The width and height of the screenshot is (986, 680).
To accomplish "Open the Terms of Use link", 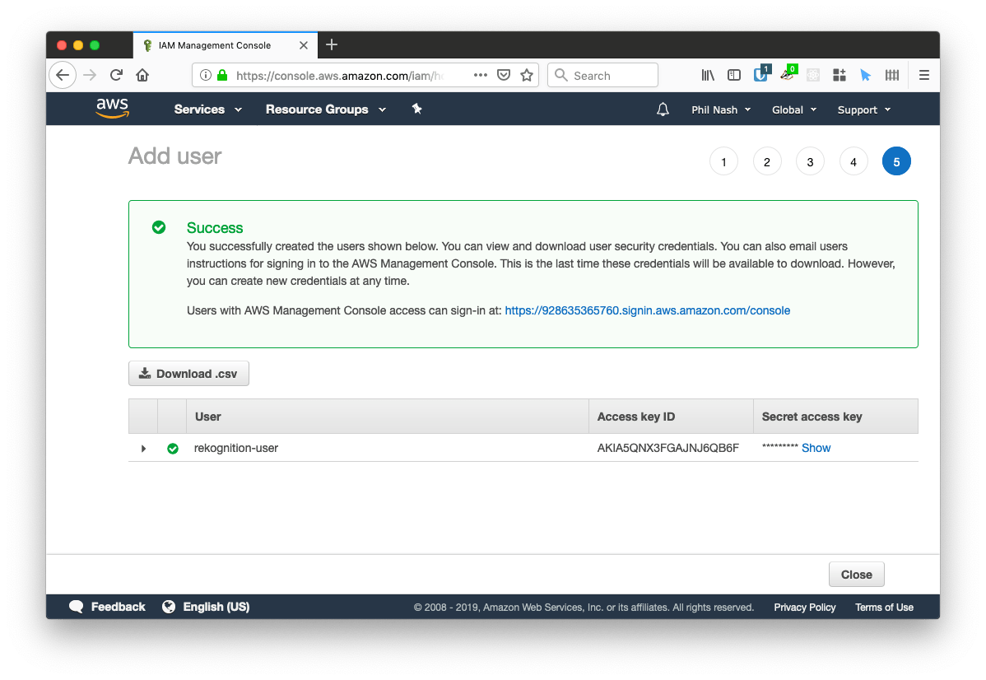I will coord(884,607).
